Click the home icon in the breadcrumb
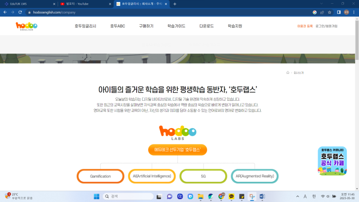 point(288,72)
